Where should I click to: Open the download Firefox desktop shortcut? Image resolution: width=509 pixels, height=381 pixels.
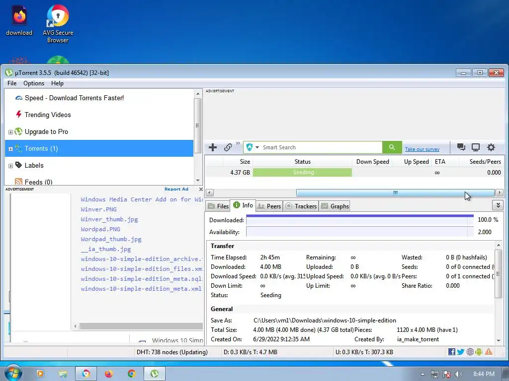click(x=19, y=20)
